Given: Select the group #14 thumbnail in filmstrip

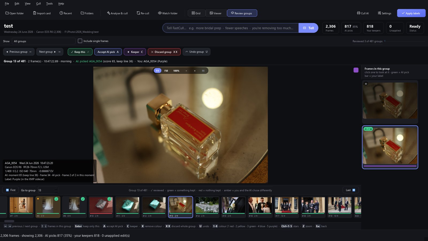Looking at the screenshot, I should 207,207.
